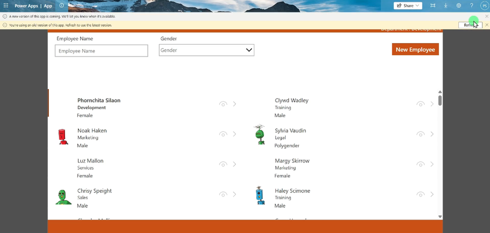Image resolution: width=490 pixels, height=233 pixels.
Task: Click the download icon in header
Action: [446, 6]
